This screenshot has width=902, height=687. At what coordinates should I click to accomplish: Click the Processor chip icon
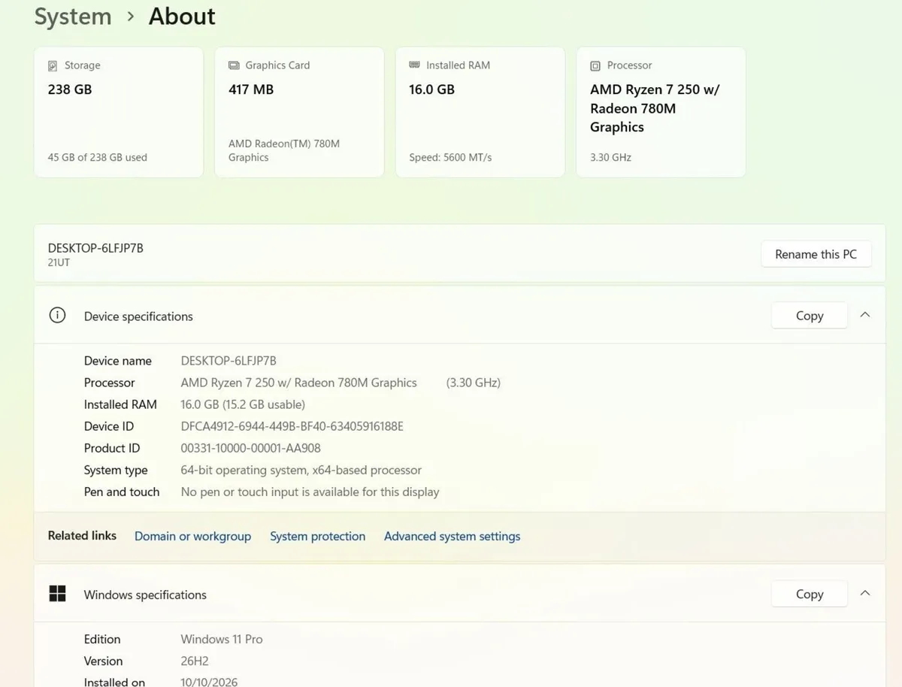pyautogui.click(x=595, y=65)
